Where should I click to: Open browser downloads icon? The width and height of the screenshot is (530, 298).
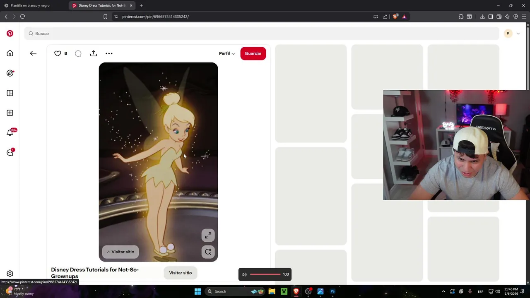[x=482, y=17]
